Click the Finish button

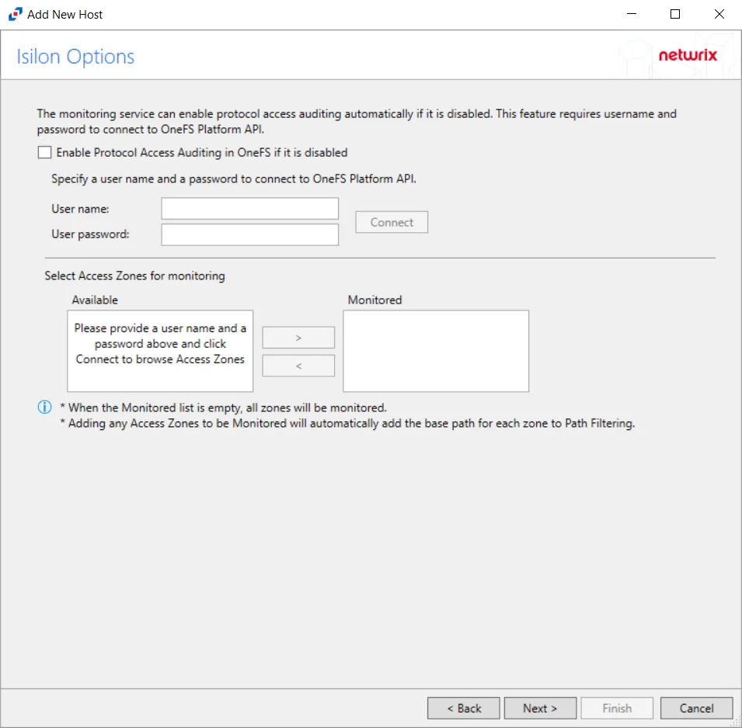[x=617, y=708]
